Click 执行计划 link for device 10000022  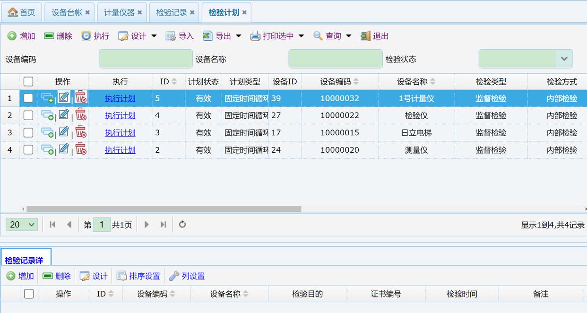coord(120,115)
